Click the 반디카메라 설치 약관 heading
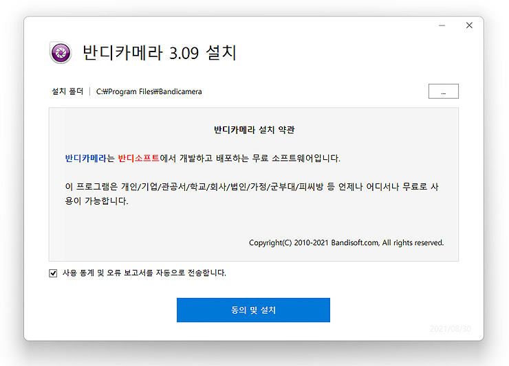The height and width of the screenshot is (366, 509). coord(254,130)
